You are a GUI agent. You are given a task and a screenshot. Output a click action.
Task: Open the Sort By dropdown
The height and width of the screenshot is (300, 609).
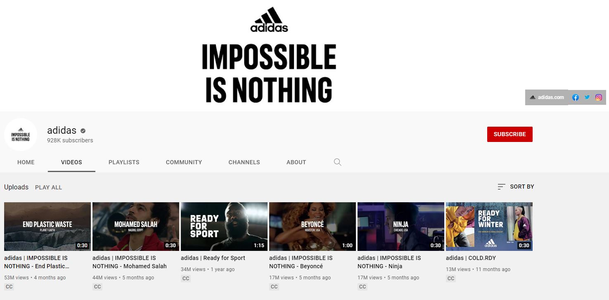516,187
